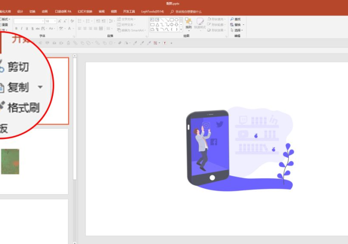Click the 快速样式 quick styles icon
This screenshot has height=244, width=348.
click(200, 24)
